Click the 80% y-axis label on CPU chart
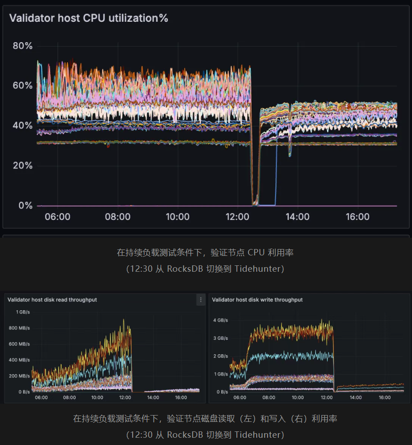The height and width of the screenshot is (445, 412). (23, 46)
